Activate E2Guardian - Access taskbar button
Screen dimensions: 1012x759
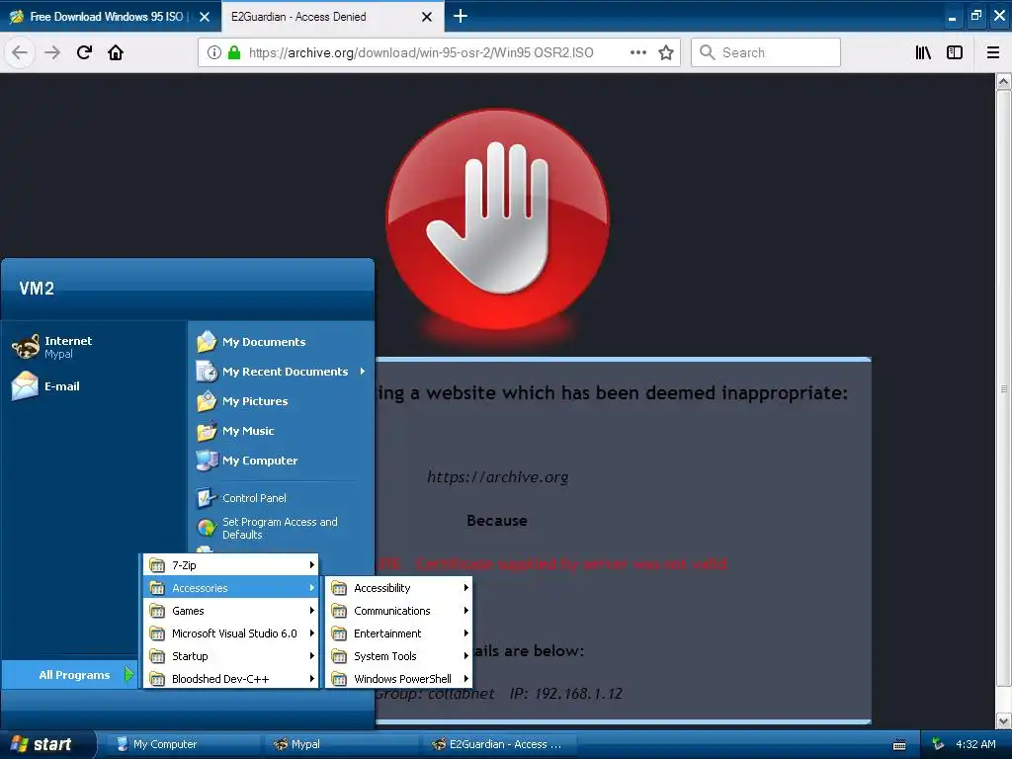coord(499,744)
